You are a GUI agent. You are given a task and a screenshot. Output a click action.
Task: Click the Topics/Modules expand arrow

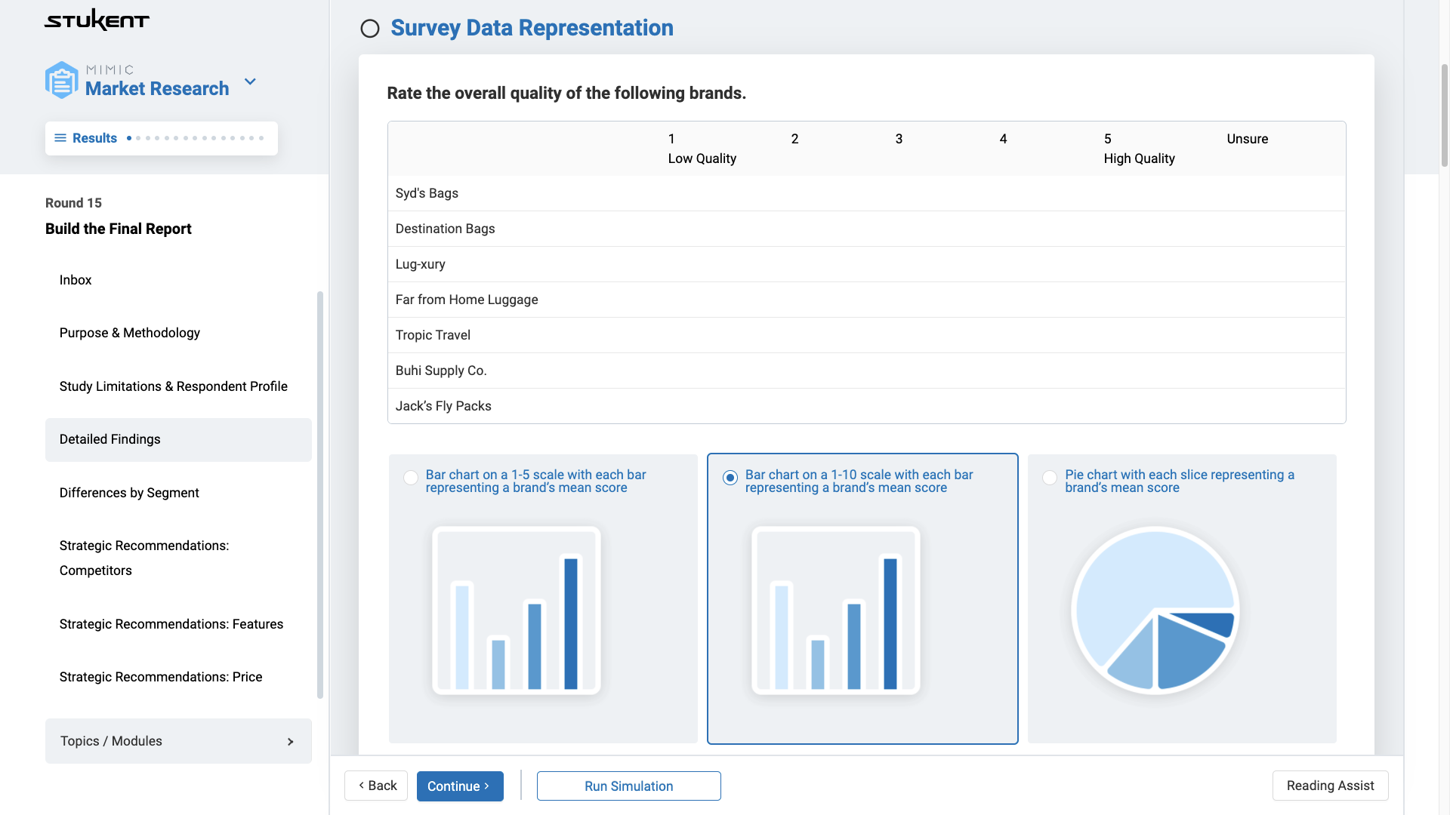(x=290, y=741)
